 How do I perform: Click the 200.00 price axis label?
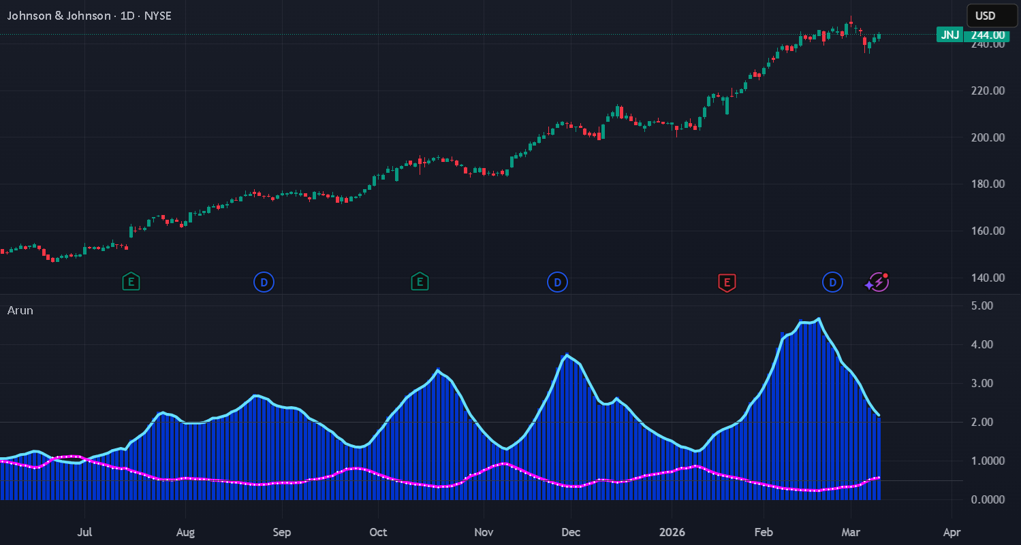989,137
